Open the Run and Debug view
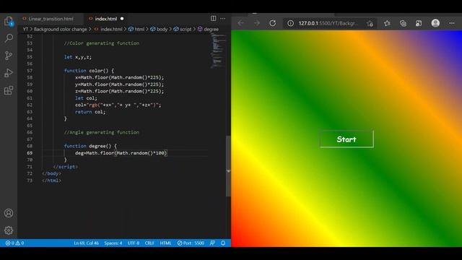 point(9,73)
